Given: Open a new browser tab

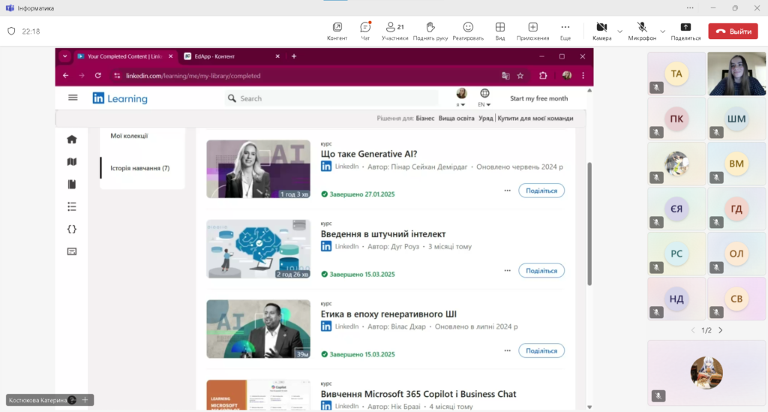Looking at the screenshot, I should [294, 56].
